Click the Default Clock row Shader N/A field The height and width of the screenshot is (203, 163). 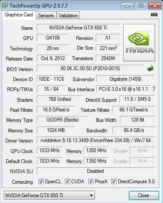(143, 161)
